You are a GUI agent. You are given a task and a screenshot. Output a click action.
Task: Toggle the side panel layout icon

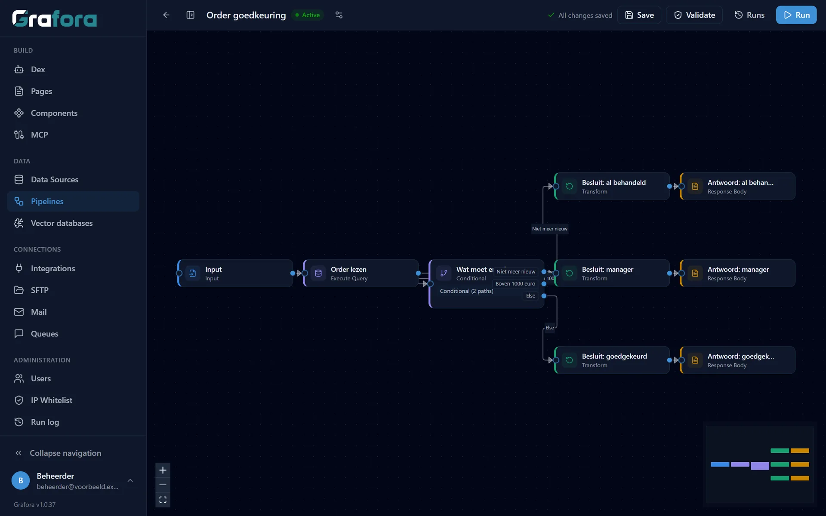point(190,15)
